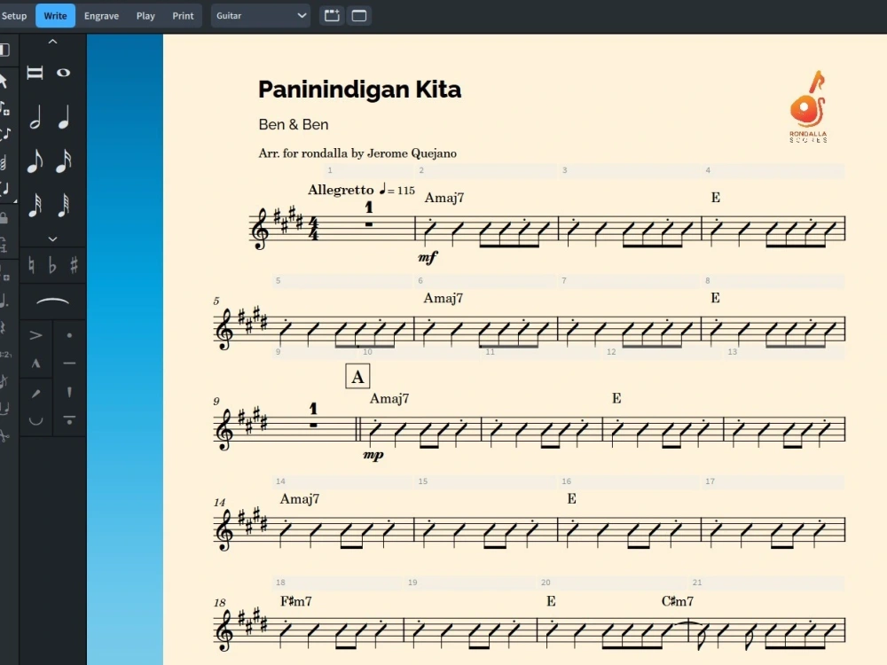The image size is (887, 665).
Task: Apply the natural accidental
Action: [x=31, y=265]
